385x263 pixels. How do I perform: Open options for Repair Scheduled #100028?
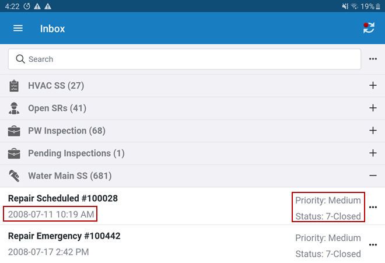373,207
